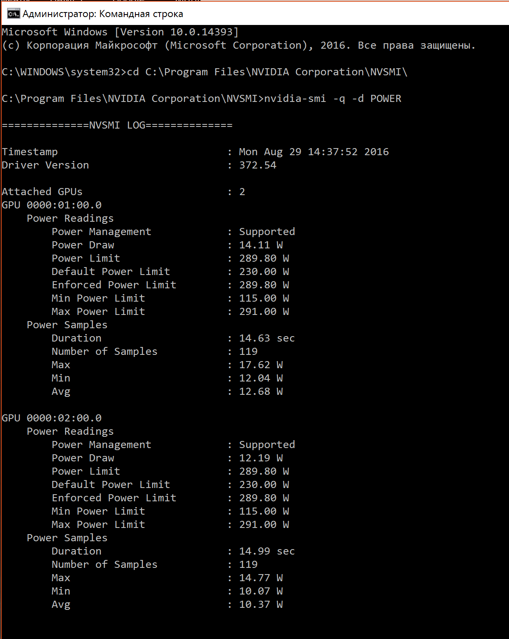This screenshot has width=509, height=639.
Task: Click the Command Prompt icon in title bar
Action: click(x=13, y=14)
